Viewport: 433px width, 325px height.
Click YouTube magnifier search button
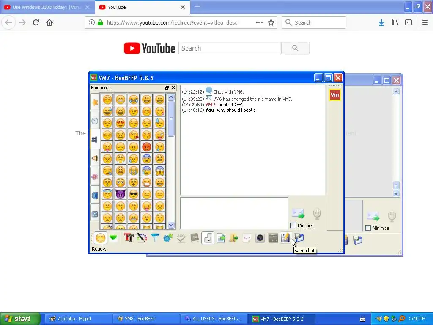pos(295,48)
